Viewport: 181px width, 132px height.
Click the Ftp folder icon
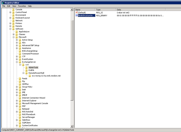pos(20,81)
